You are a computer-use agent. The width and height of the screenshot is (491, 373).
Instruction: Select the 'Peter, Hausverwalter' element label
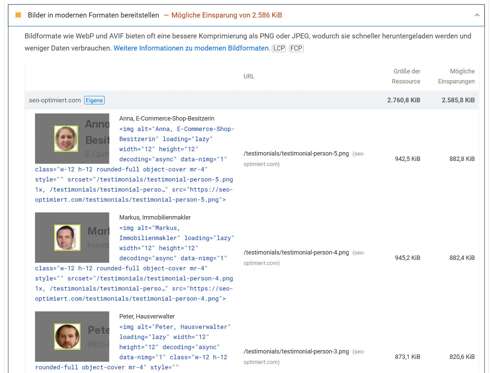(x=147, y=316)
